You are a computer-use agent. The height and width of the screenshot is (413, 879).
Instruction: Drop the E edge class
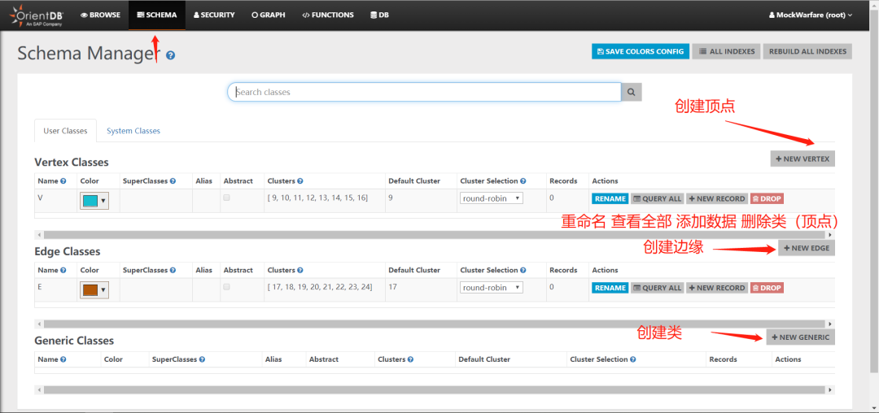tap(767, 288)
